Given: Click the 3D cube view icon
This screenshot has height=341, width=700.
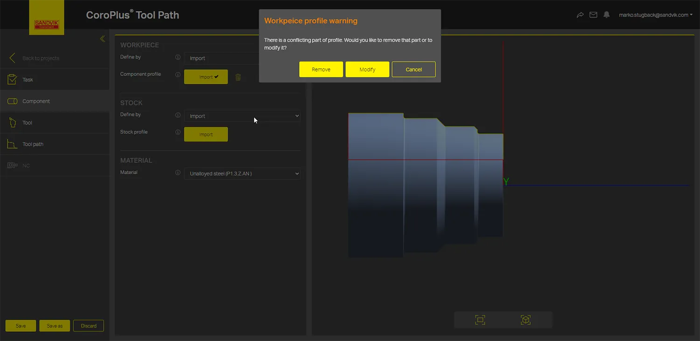Looking at the screenshot, I should click(x=525, y=320).
